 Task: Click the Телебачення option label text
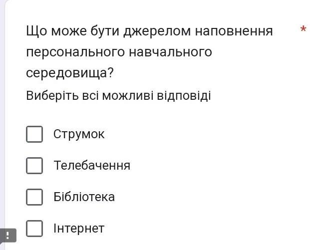tap(92, 165)
